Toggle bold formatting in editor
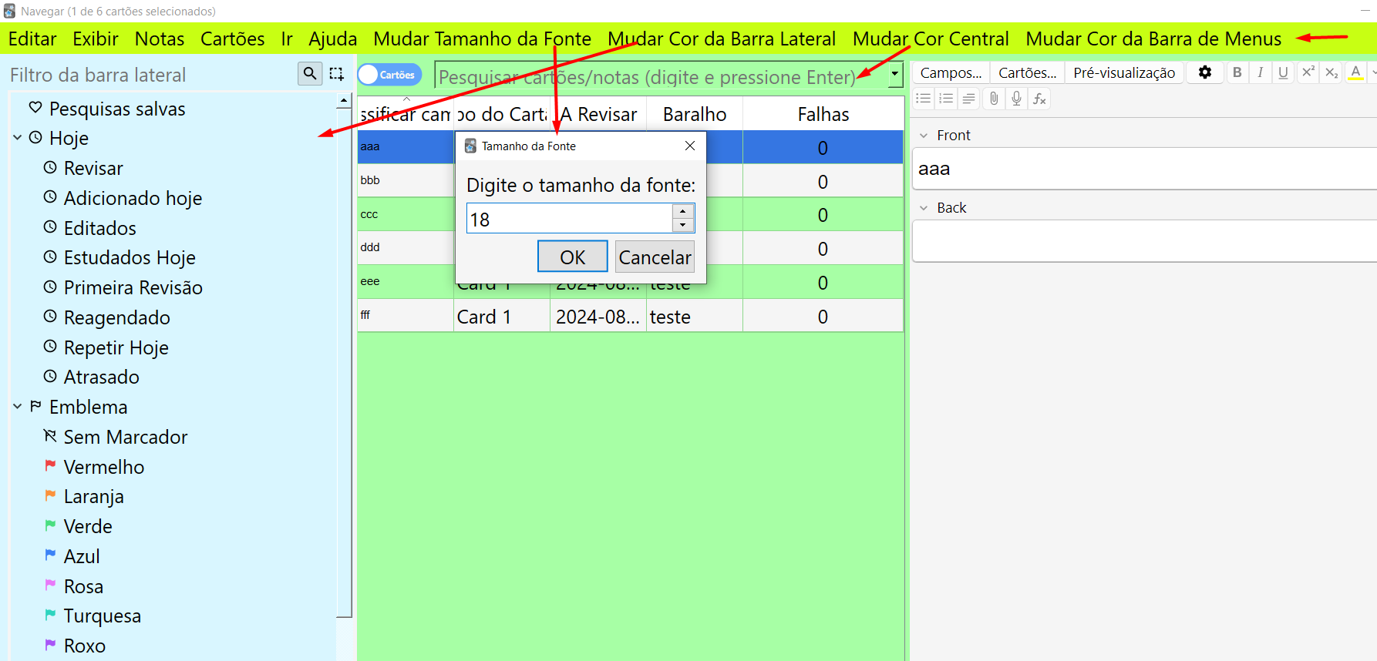Viewport: 1377px width, 661px height. click(x=1237, y=72)
